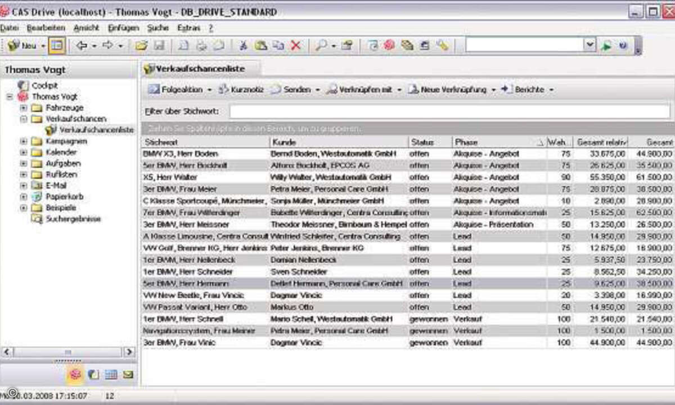Toggle the navigation pane layout icon
Viewport: 675px width, 405px height.
56,46
